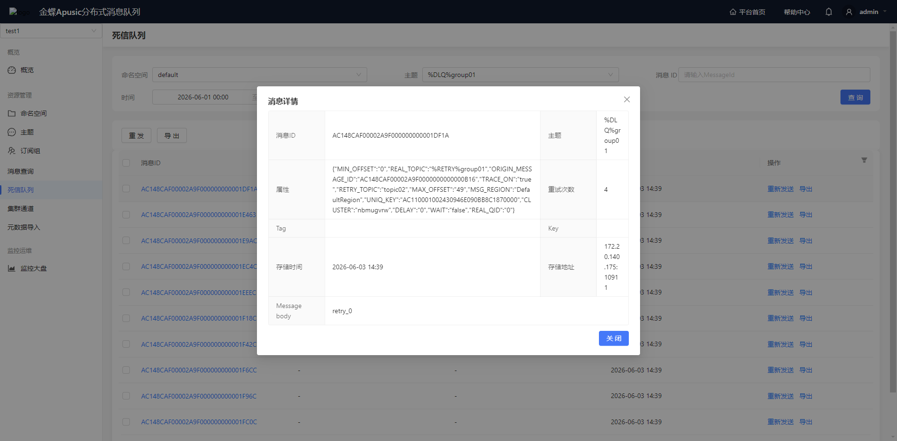Open 集群通道 in sidebar
Screen dimensions: 897x441
tap(21, 209)
